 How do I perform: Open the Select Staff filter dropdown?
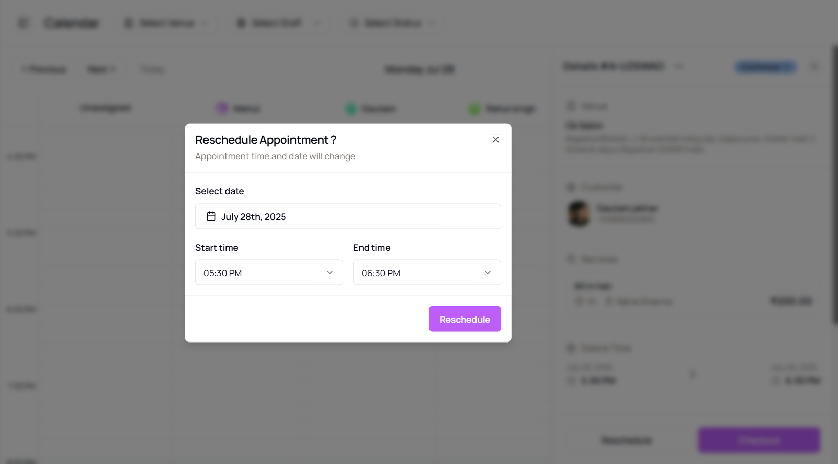pos(278,23)
